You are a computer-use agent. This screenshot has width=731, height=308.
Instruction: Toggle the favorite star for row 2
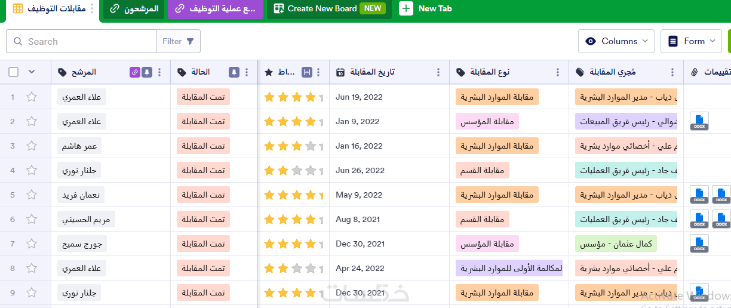coord(32,121)
